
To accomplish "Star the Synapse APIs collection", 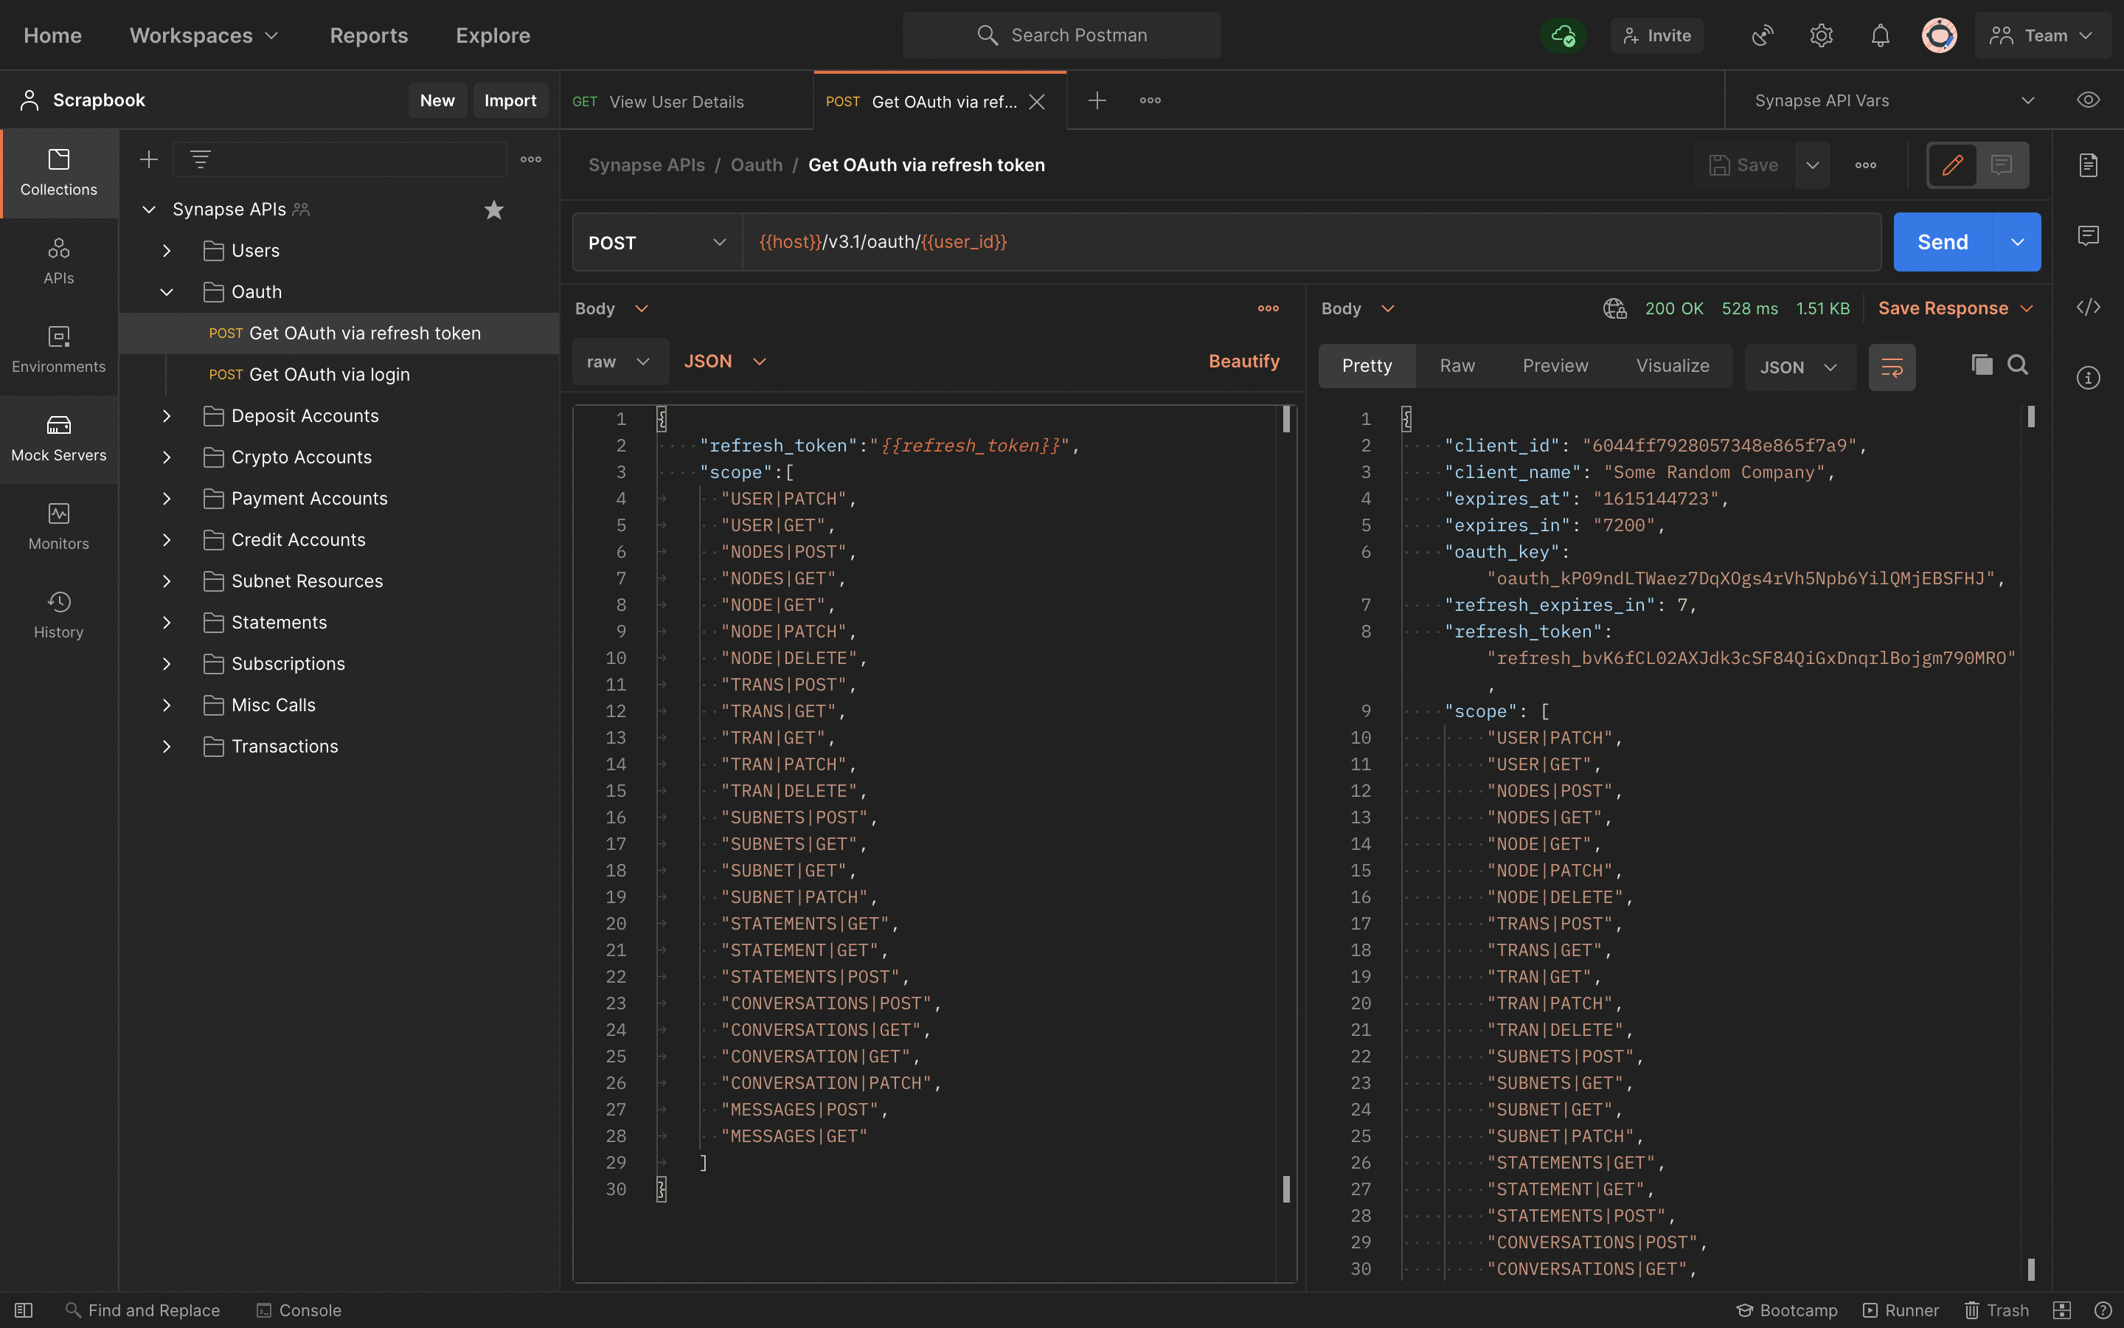I will [x=494, y=210].
